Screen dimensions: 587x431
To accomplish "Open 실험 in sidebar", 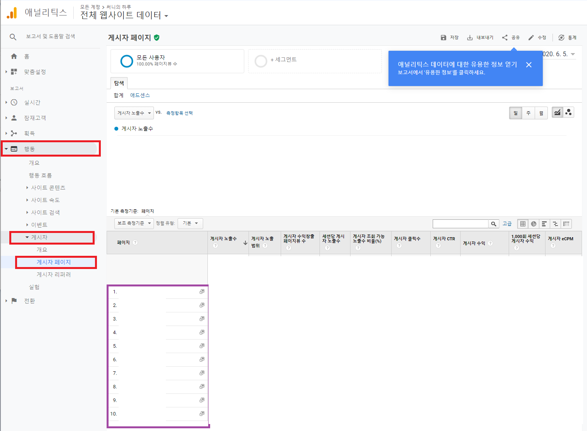I will coord(34,287).
